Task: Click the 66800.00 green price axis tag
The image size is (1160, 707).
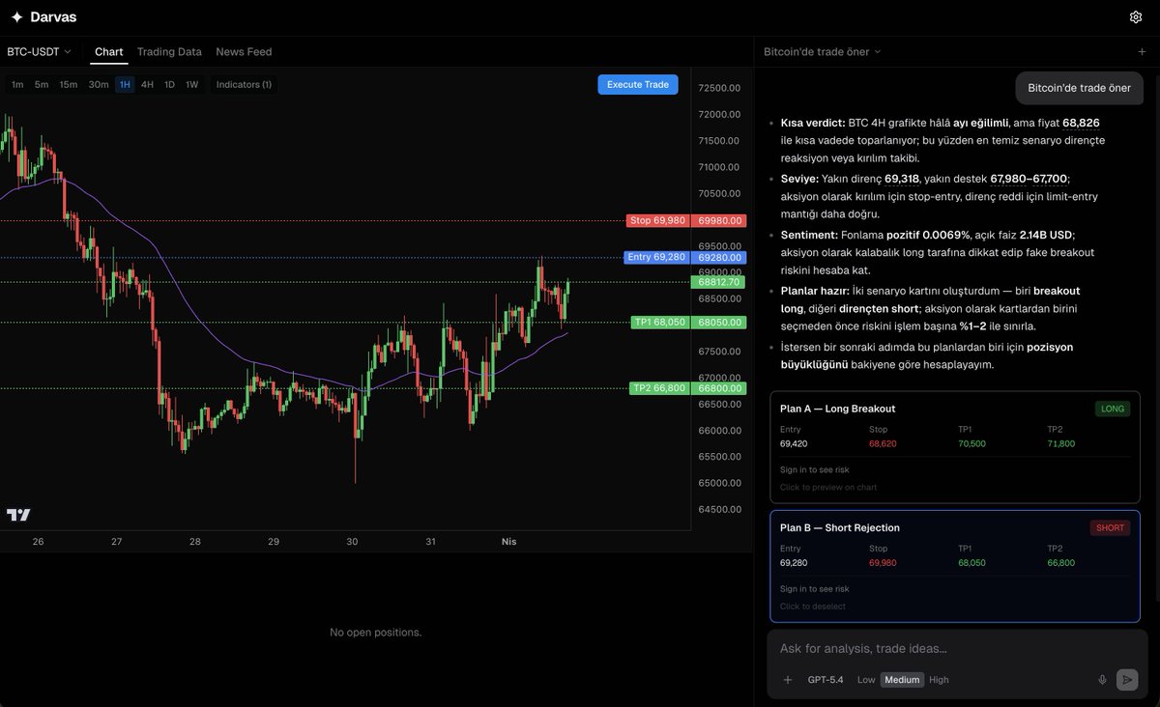Action: [719, 388]
